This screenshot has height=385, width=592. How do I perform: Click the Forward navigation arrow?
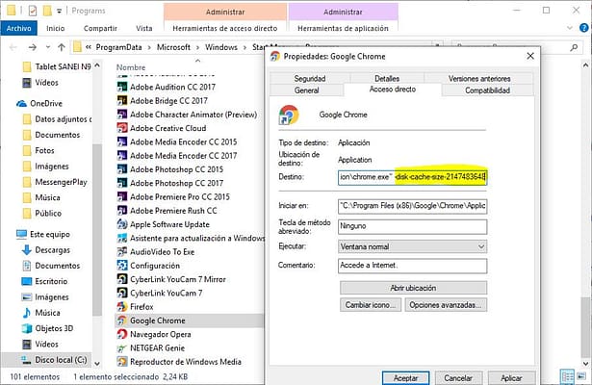[33, 47]
